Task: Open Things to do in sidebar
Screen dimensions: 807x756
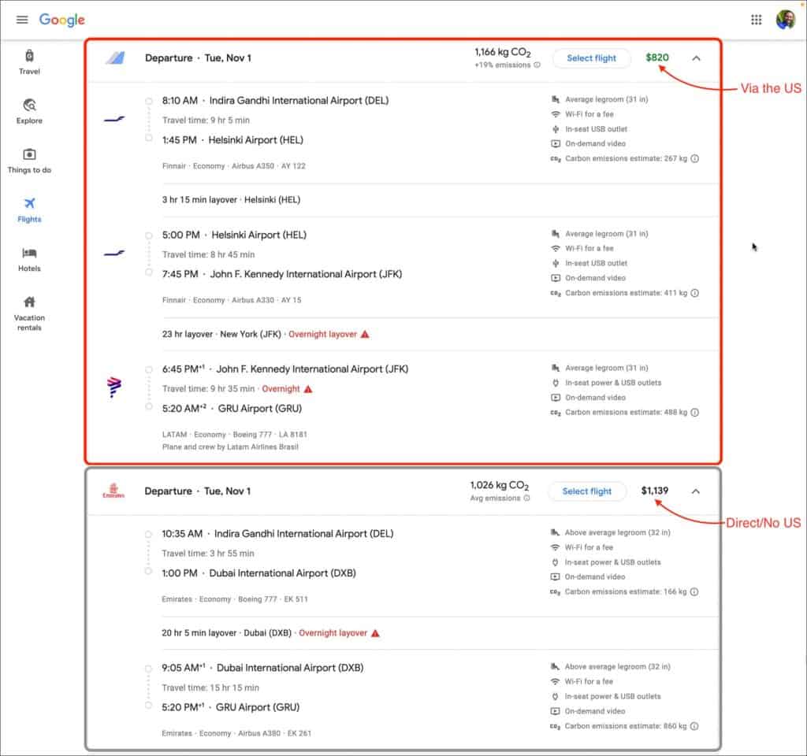Action: [29, 161]
